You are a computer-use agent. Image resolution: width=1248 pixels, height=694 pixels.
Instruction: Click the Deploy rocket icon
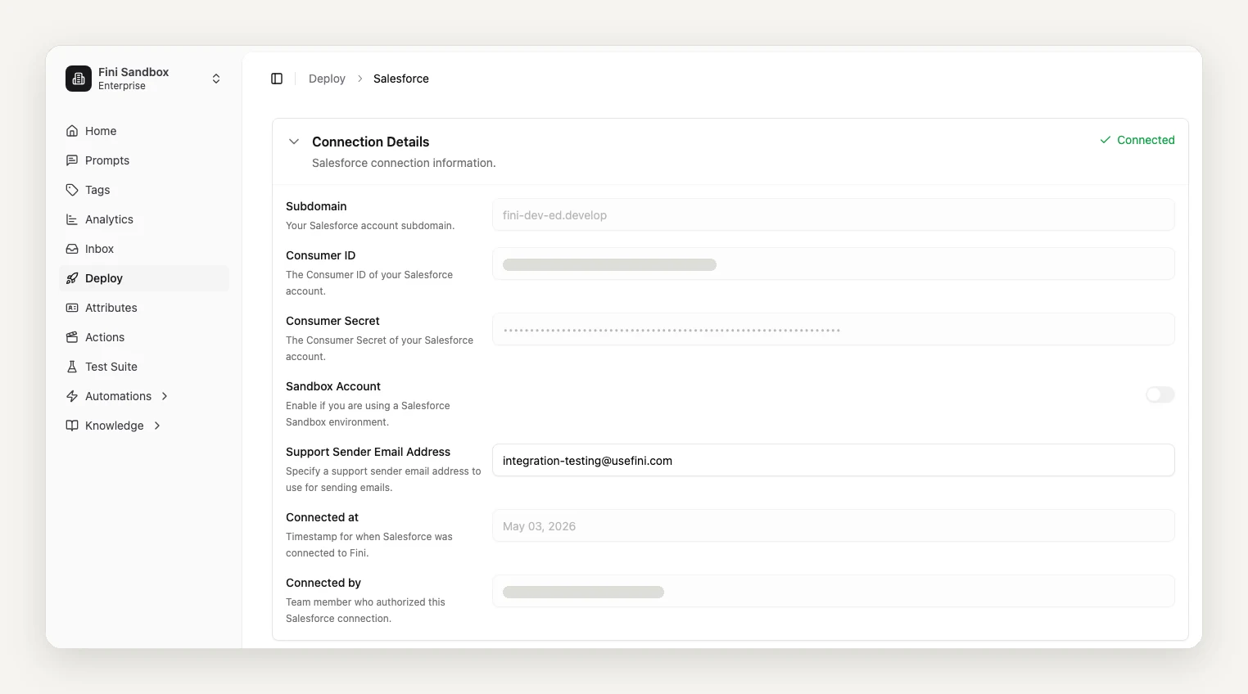point(72,278)
